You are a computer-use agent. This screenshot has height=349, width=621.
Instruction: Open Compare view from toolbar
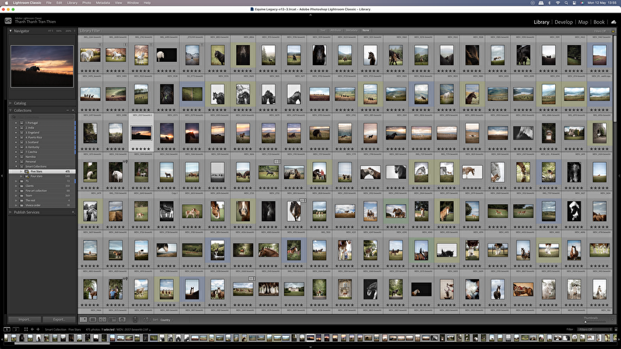(103, 320)
